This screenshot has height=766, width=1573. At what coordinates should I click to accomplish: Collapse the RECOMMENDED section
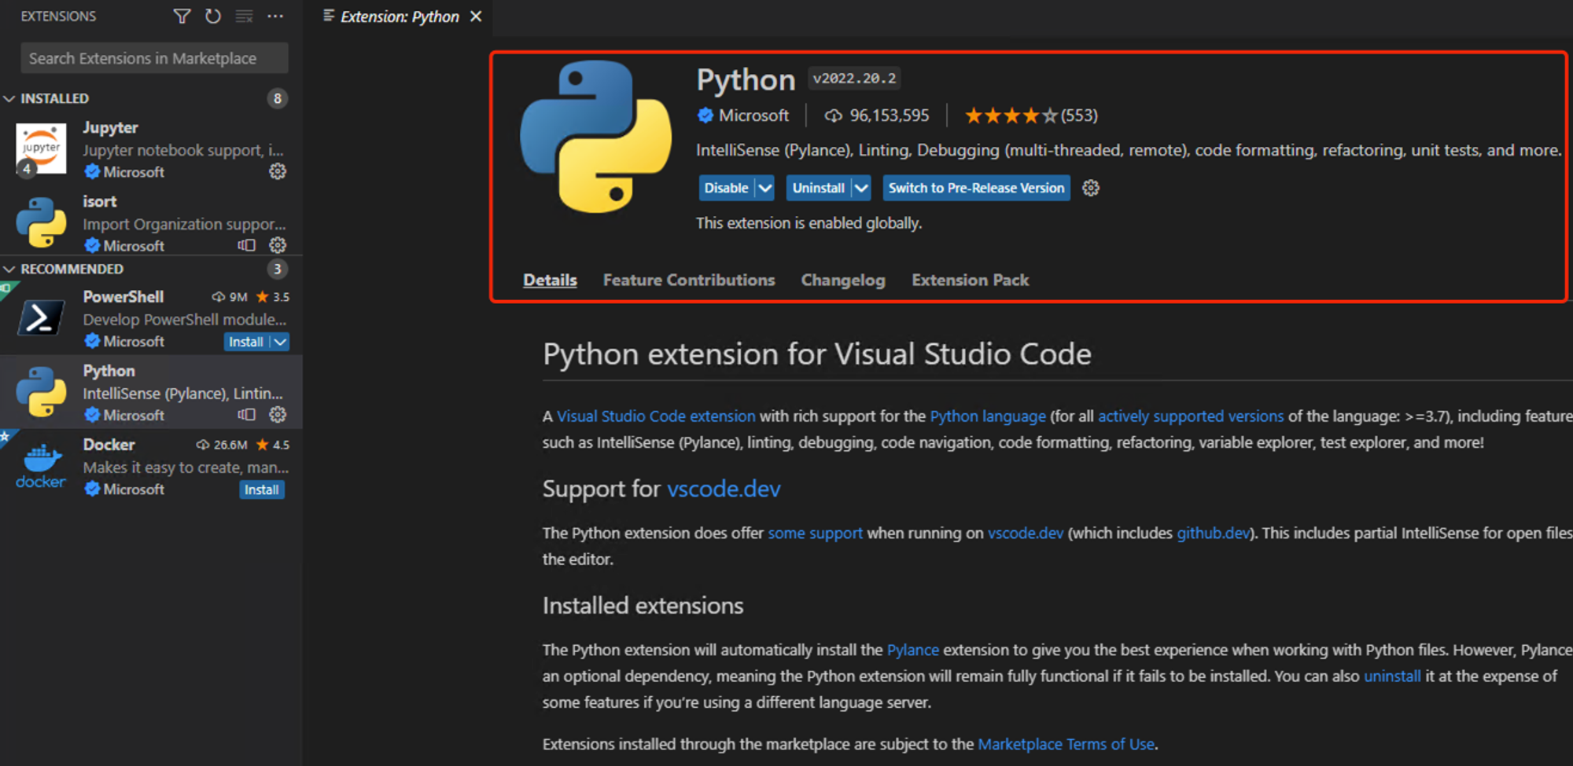click(x=9, y=269)
